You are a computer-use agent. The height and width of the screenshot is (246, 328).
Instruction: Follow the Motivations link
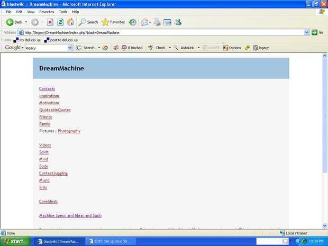click(x=49, y=103)
